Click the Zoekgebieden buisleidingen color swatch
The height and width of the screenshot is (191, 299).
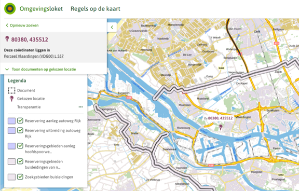(11, 177)
